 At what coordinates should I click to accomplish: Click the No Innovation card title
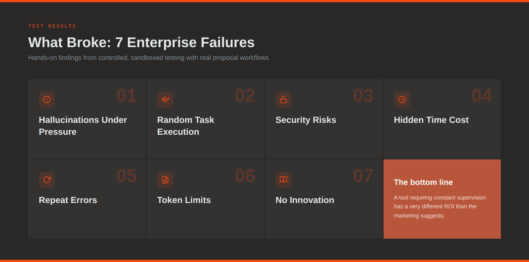pyautogui.click(x=305, y=200)
